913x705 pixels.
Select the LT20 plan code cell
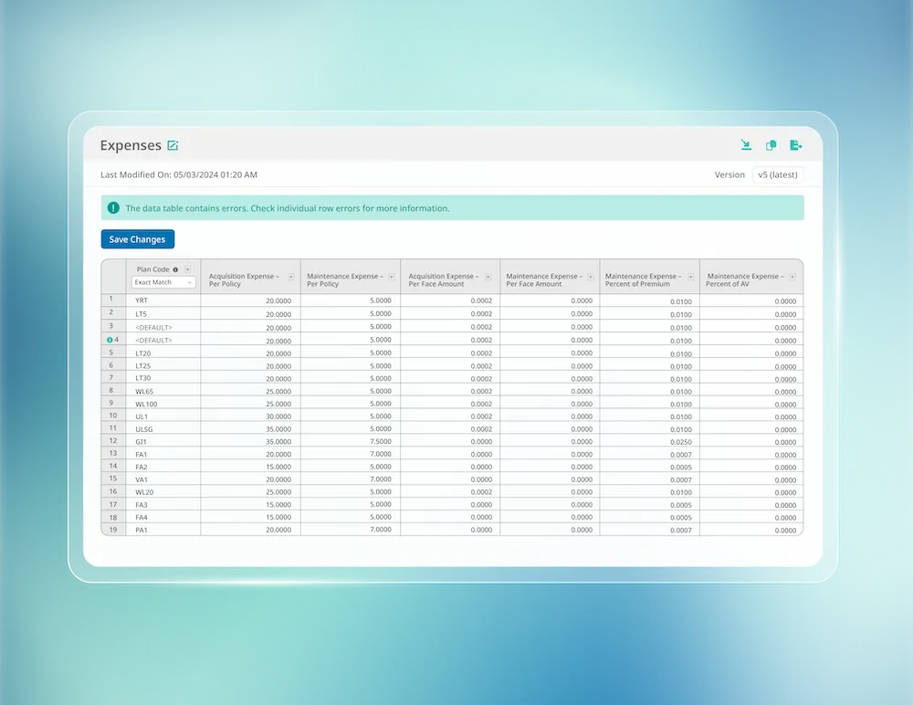[163, 353]
